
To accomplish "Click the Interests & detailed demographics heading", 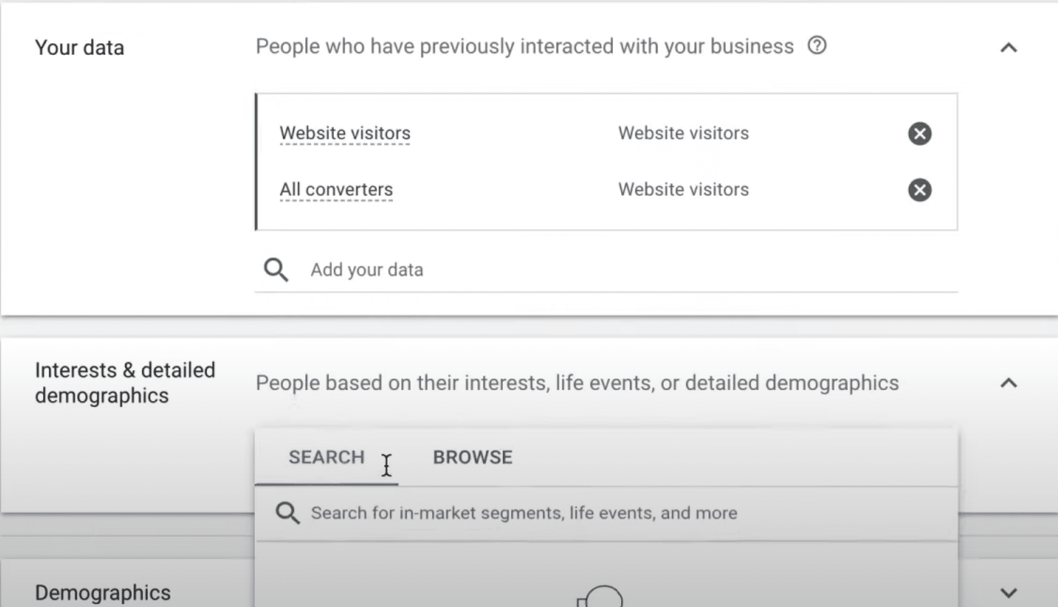I will point(124,382).
